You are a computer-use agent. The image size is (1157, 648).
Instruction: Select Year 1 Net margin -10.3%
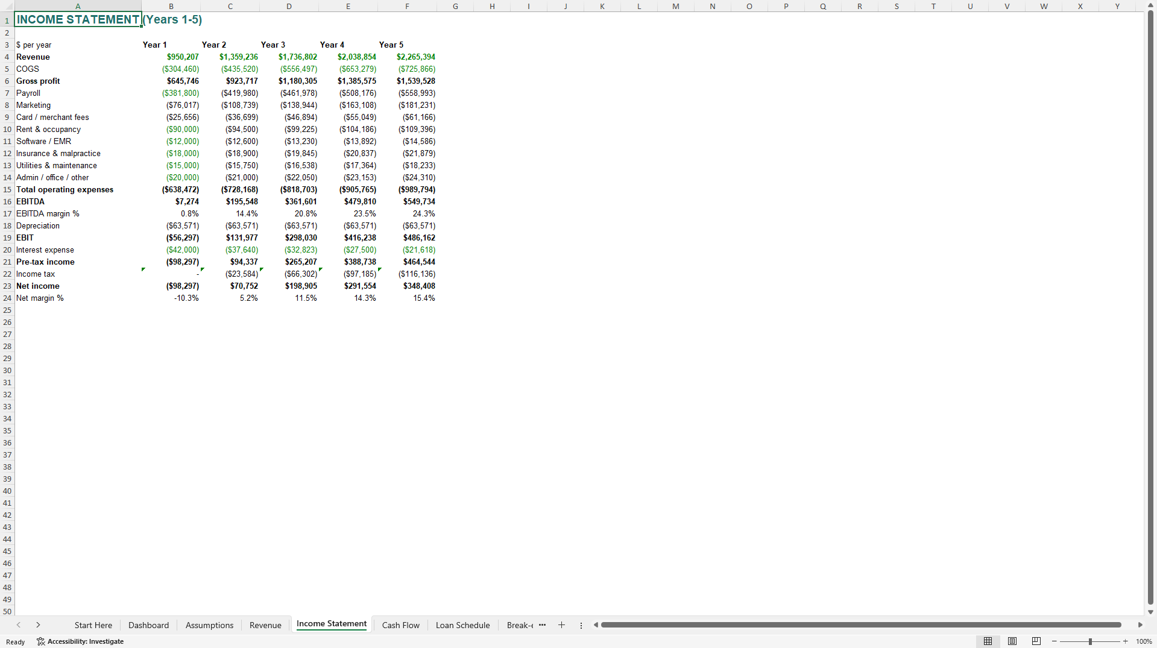click(171, 298)
